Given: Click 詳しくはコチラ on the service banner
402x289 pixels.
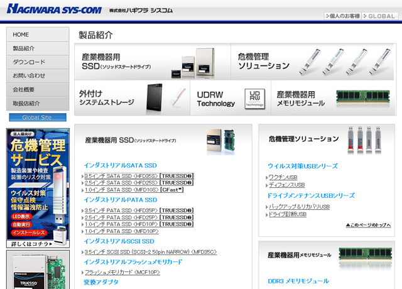Looking at the screenshot, I should click(x=31, y=244).
